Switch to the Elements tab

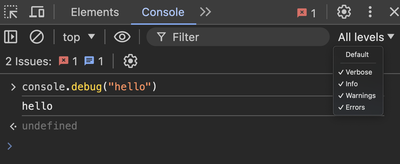(95, 12)
